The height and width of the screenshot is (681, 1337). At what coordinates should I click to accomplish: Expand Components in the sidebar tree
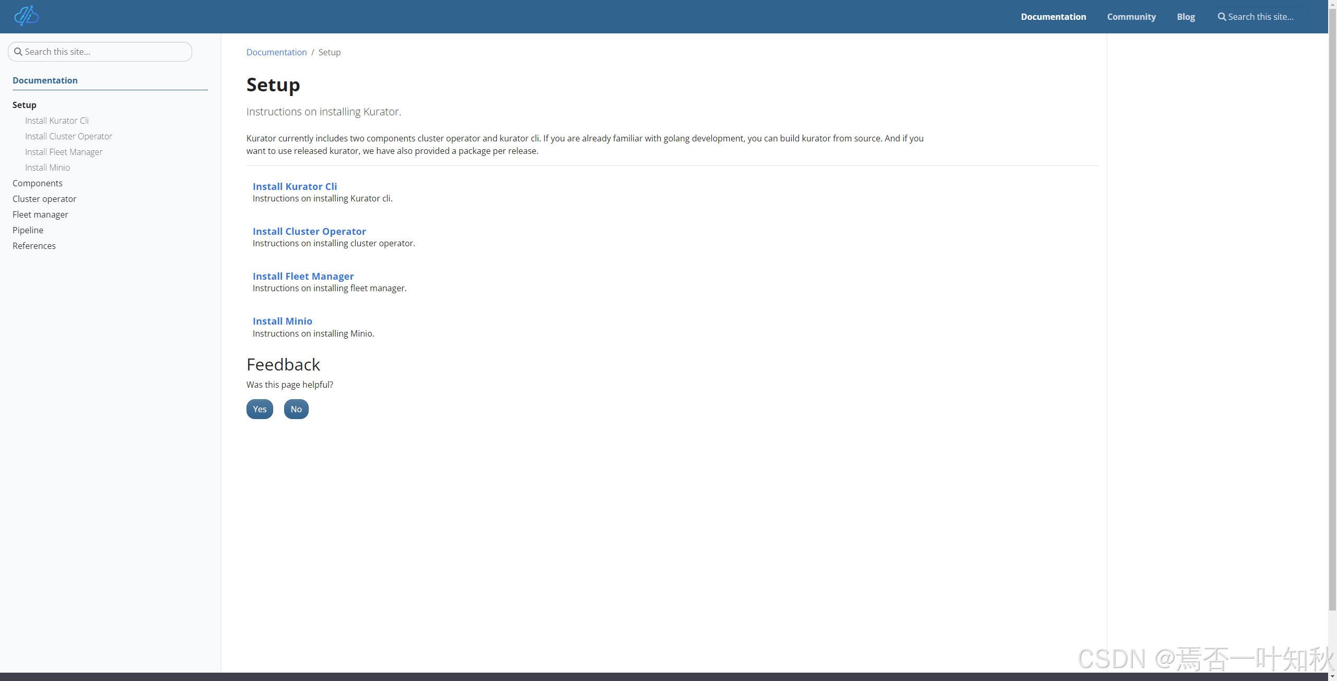(x=38, y=183)
